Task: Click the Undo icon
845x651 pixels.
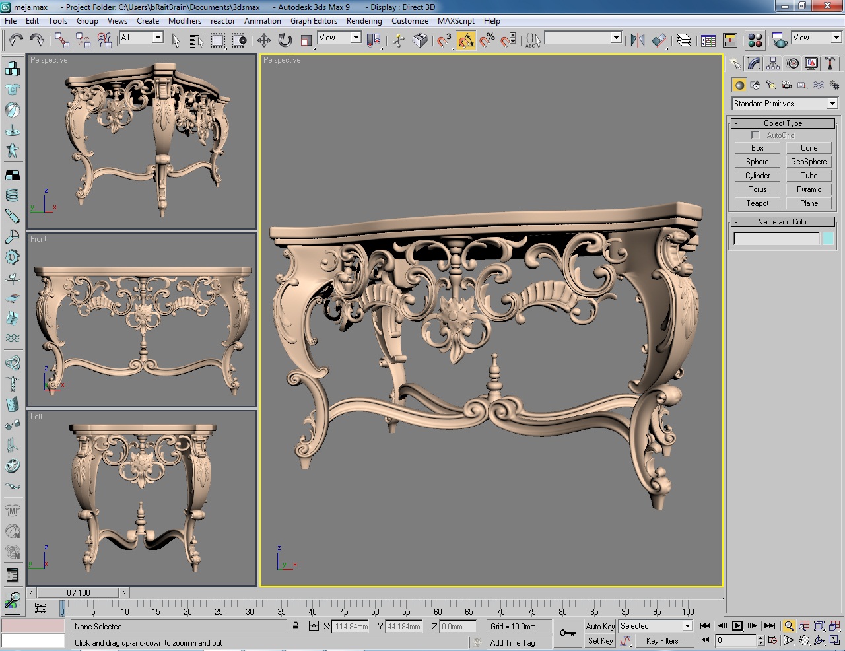Action: tap(15, 40)
